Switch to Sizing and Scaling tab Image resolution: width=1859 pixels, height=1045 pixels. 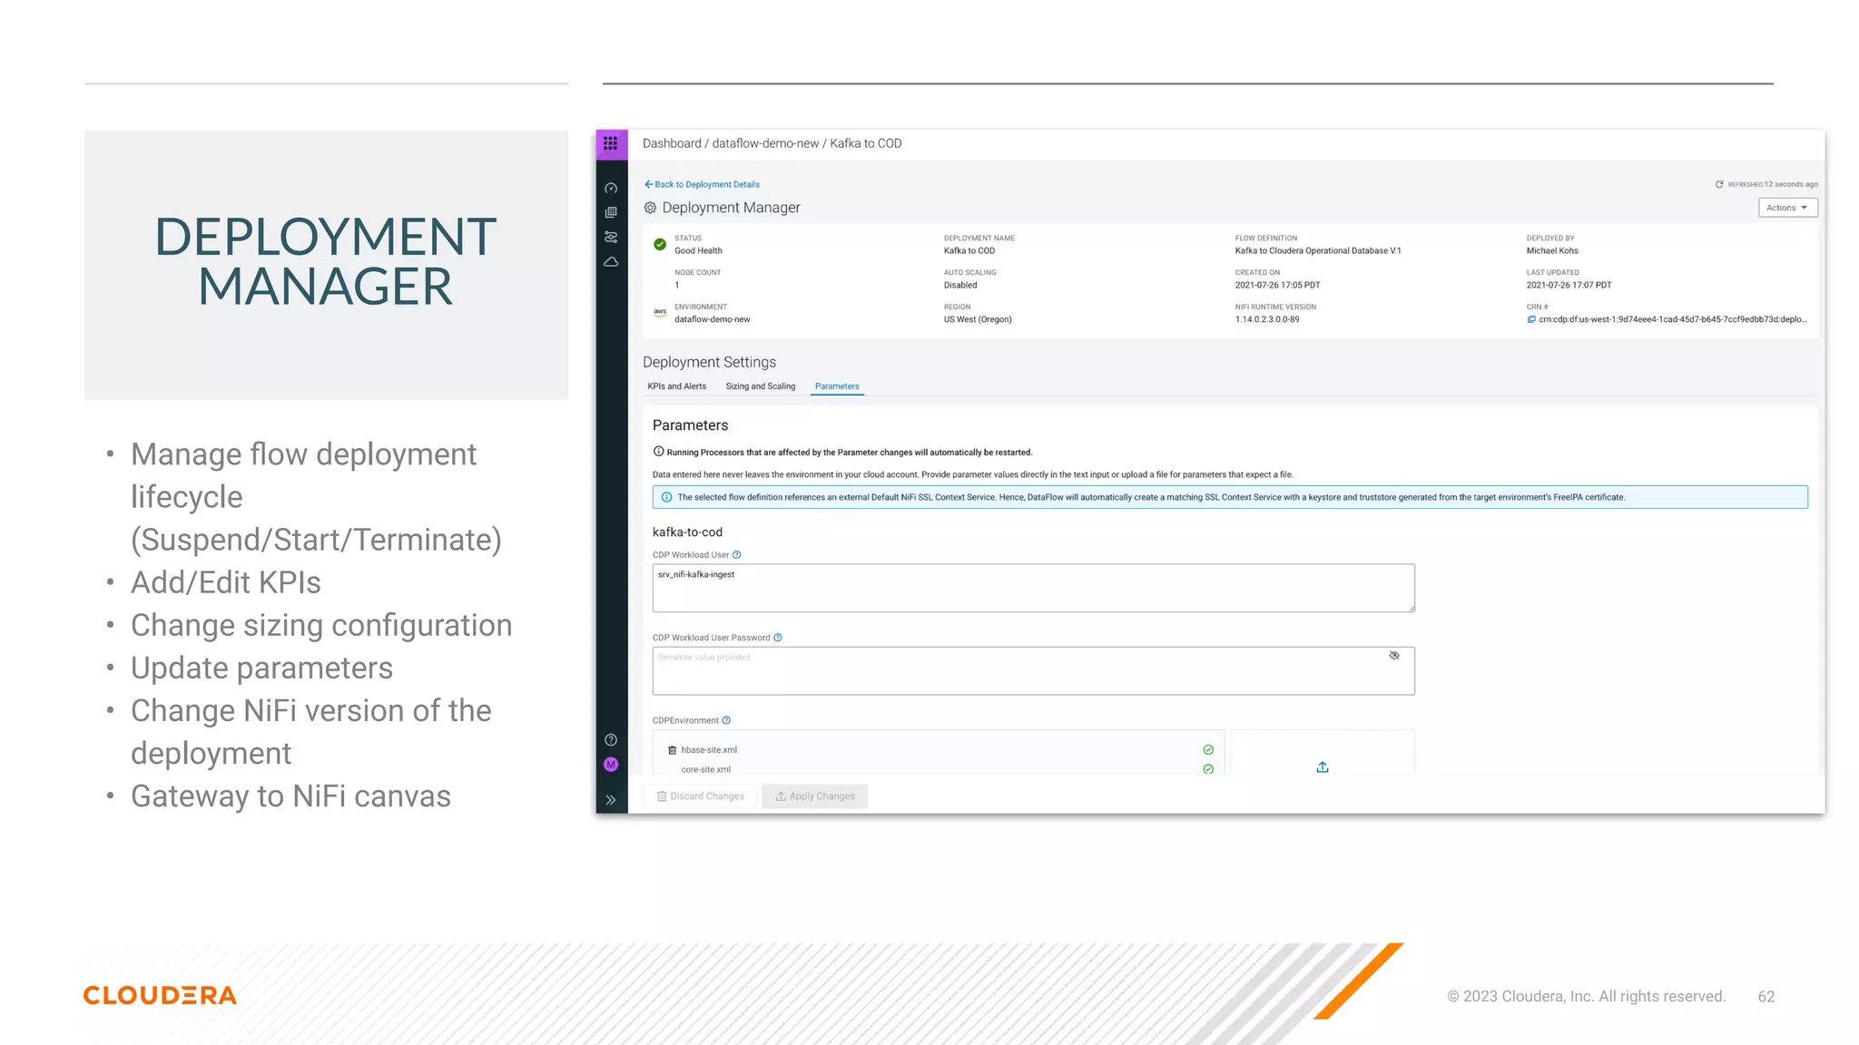(x=761, y=386)
